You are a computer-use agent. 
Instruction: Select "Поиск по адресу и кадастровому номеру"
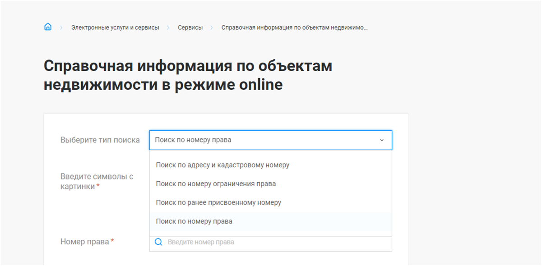click(222, 165)
